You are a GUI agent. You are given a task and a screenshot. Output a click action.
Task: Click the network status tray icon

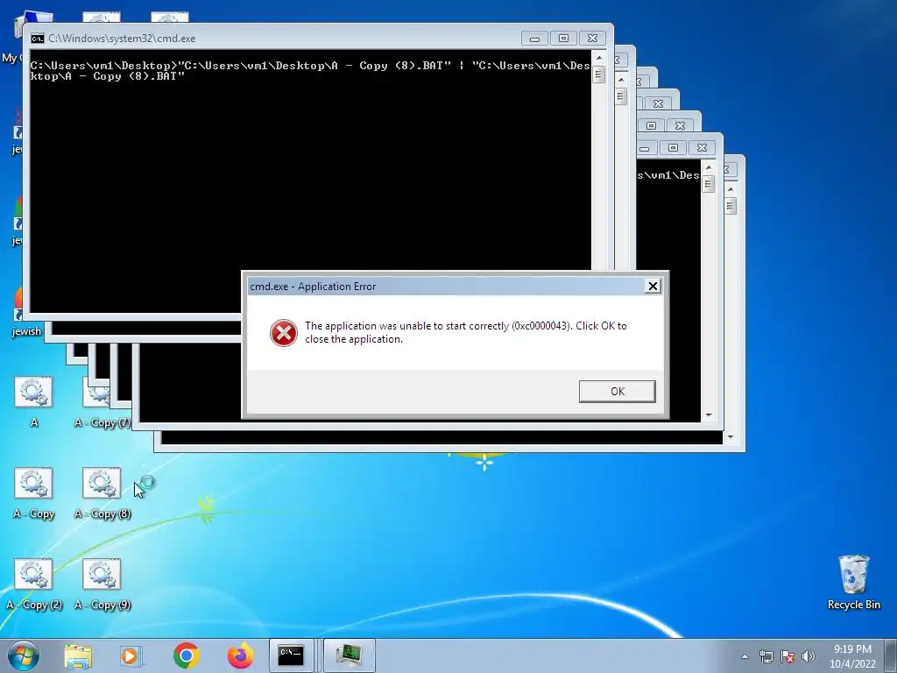766,656
